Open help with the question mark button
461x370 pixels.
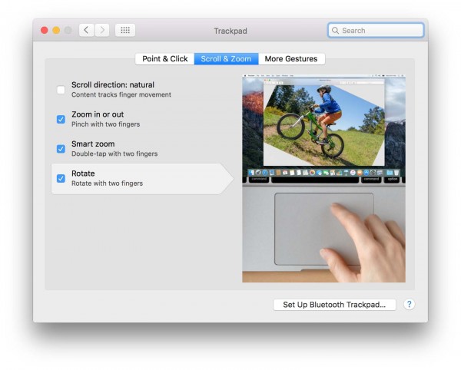(x=409, y=304)
